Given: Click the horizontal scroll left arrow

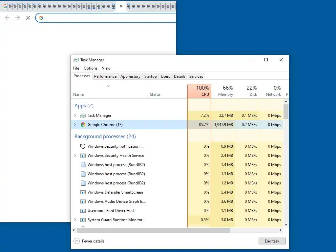Looking at the screenshot, I should 74,230.
